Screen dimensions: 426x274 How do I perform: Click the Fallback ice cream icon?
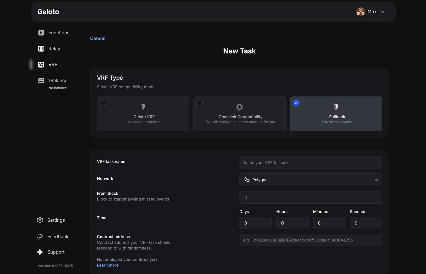[x=336, y=107]
